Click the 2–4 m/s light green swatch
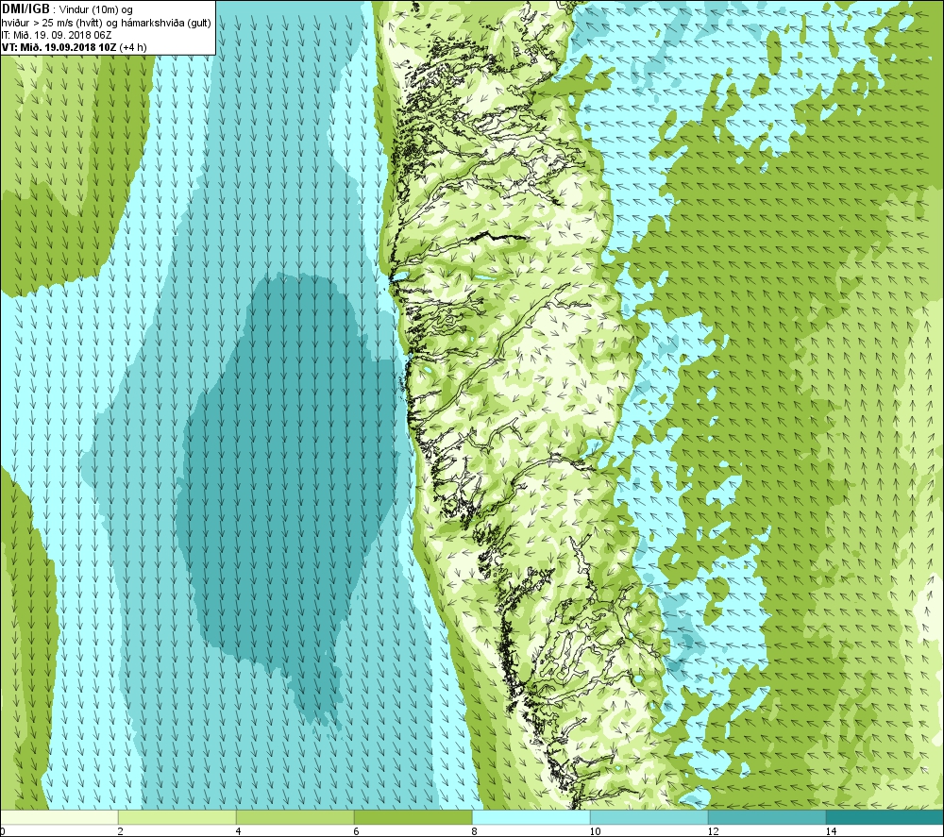This screenshot has width=944, height=837. click(x=177, y=817)
